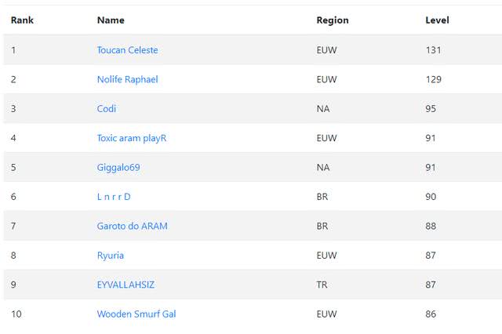This screenshot has height=334, width=502.
Task: Click the Rank column header
Action: (22, 20)
